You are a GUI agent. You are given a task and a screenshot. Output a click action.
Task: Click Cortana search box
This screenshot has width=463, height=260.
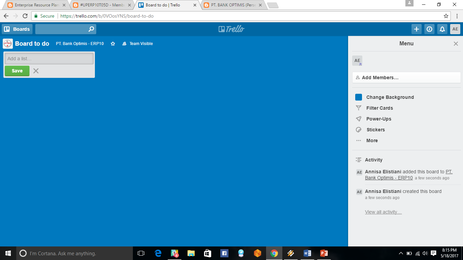point(75,253)
